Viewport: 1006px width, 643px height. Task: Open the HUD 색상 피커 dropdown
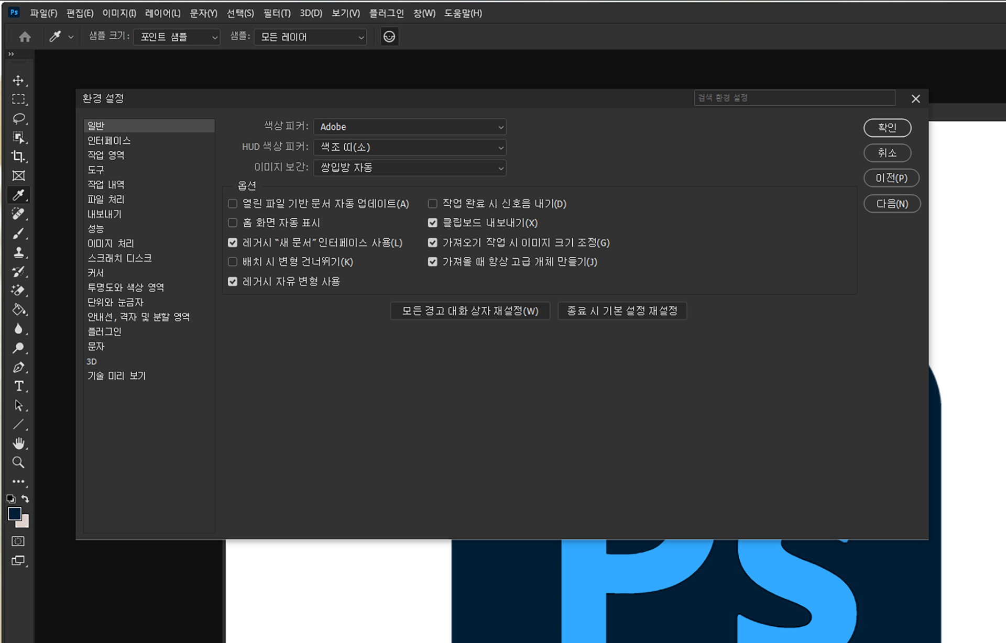pos(410,147)
